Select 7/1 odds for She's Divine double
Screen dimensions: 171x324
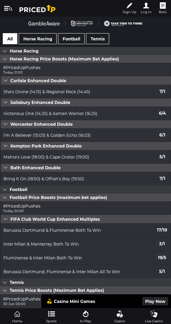162,92
